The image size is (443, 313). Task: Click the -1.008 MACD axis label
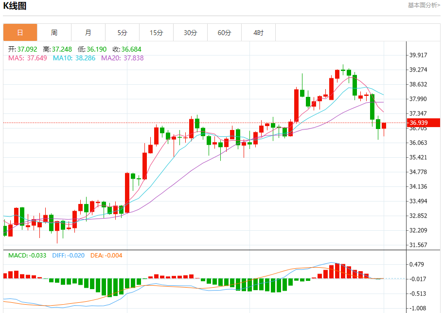pos(417,308)
